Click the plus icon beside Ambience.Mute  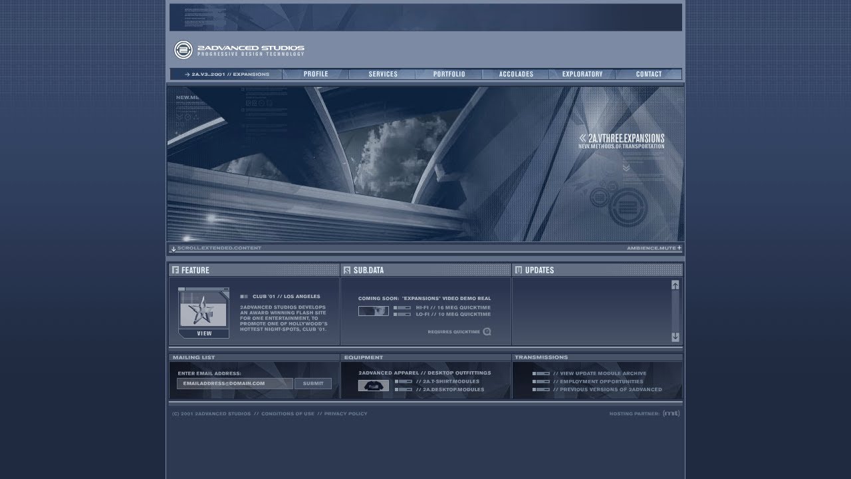point(679,247)
